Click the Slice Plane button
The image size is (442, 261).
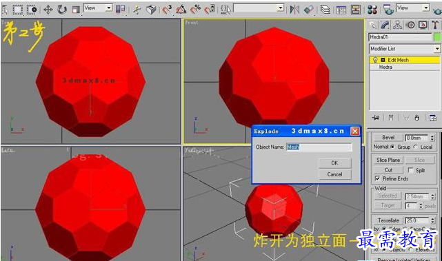[x=388, y=160]
